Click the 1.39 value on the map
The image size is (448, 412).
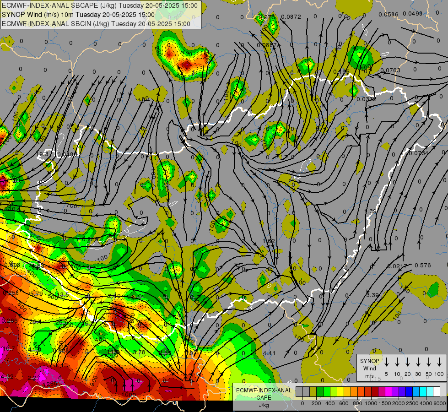point(371,211)
